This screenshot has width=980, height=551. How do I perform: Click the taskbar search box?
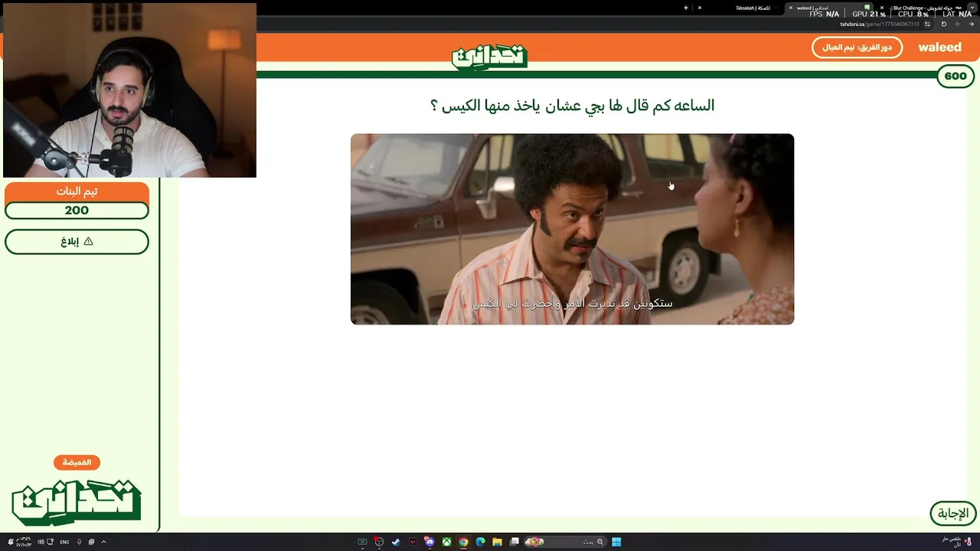click(565, 542)
